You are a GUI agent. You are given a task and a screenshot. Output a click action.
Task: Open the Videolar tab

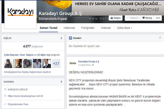point(106,28)
